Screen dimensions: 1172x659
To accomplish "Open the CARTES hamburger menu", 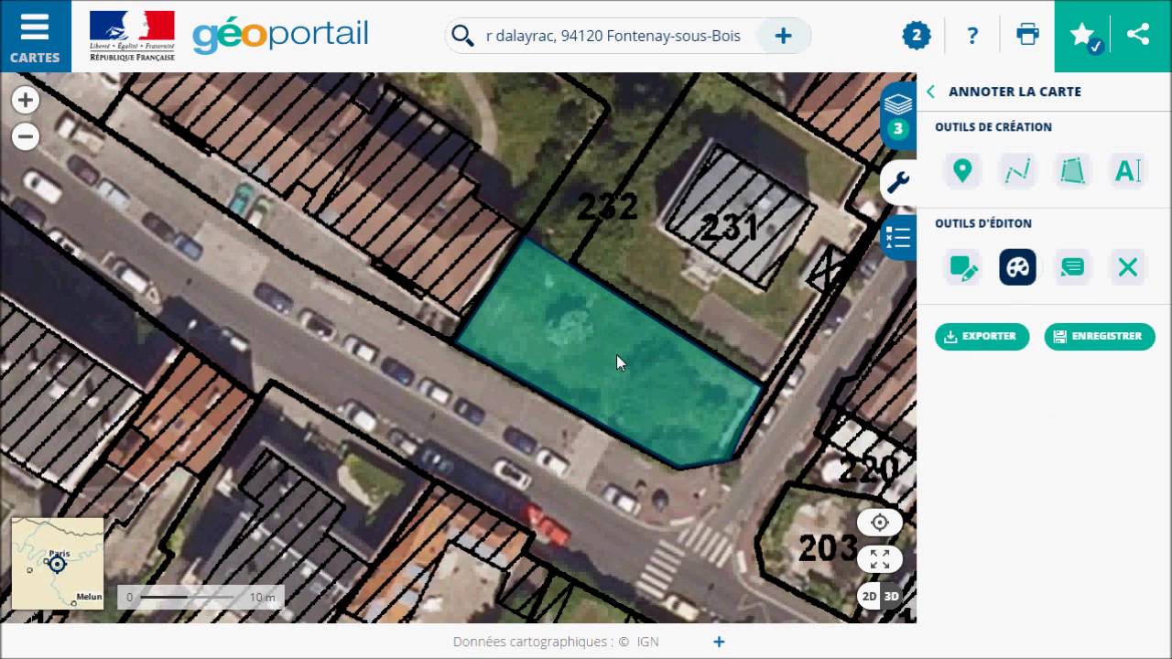I will [35, 36].
